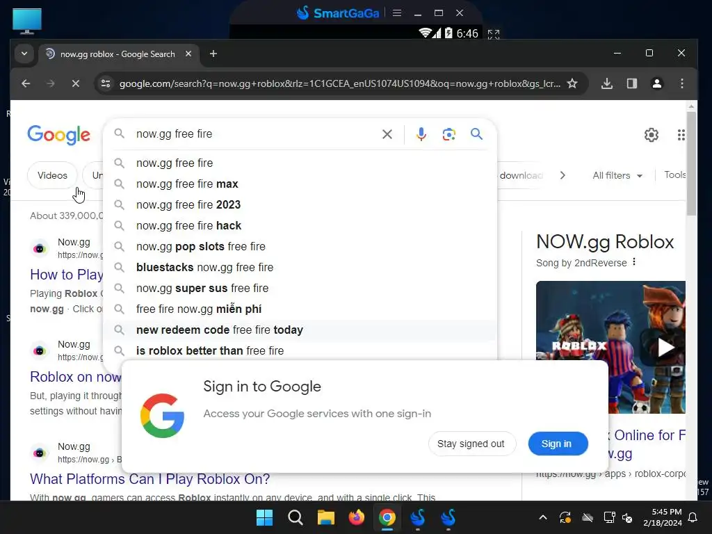Toggle SmartGaGa fullscreen expand icon
This screenshot has height=534, width=712.
493,34
